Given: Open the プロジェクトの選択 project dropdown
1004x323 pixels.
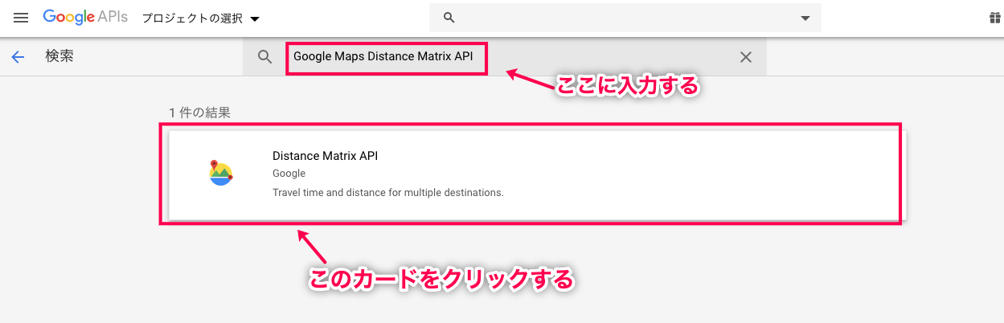Looking at the screenshot, I should pyautogui.click(x=201, y=18).
